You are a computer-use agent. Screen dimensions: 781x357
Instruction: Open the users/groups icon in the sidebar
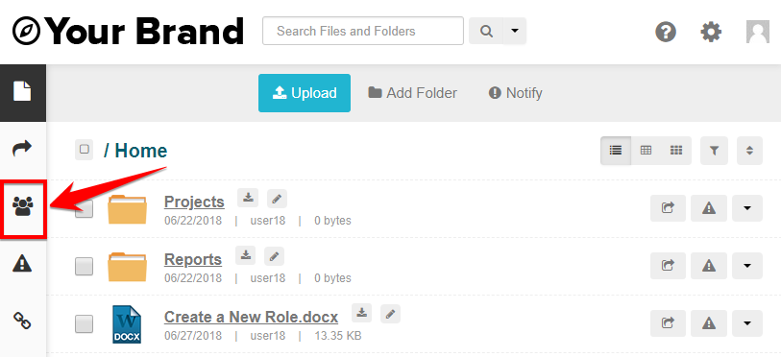coord(22,205)
